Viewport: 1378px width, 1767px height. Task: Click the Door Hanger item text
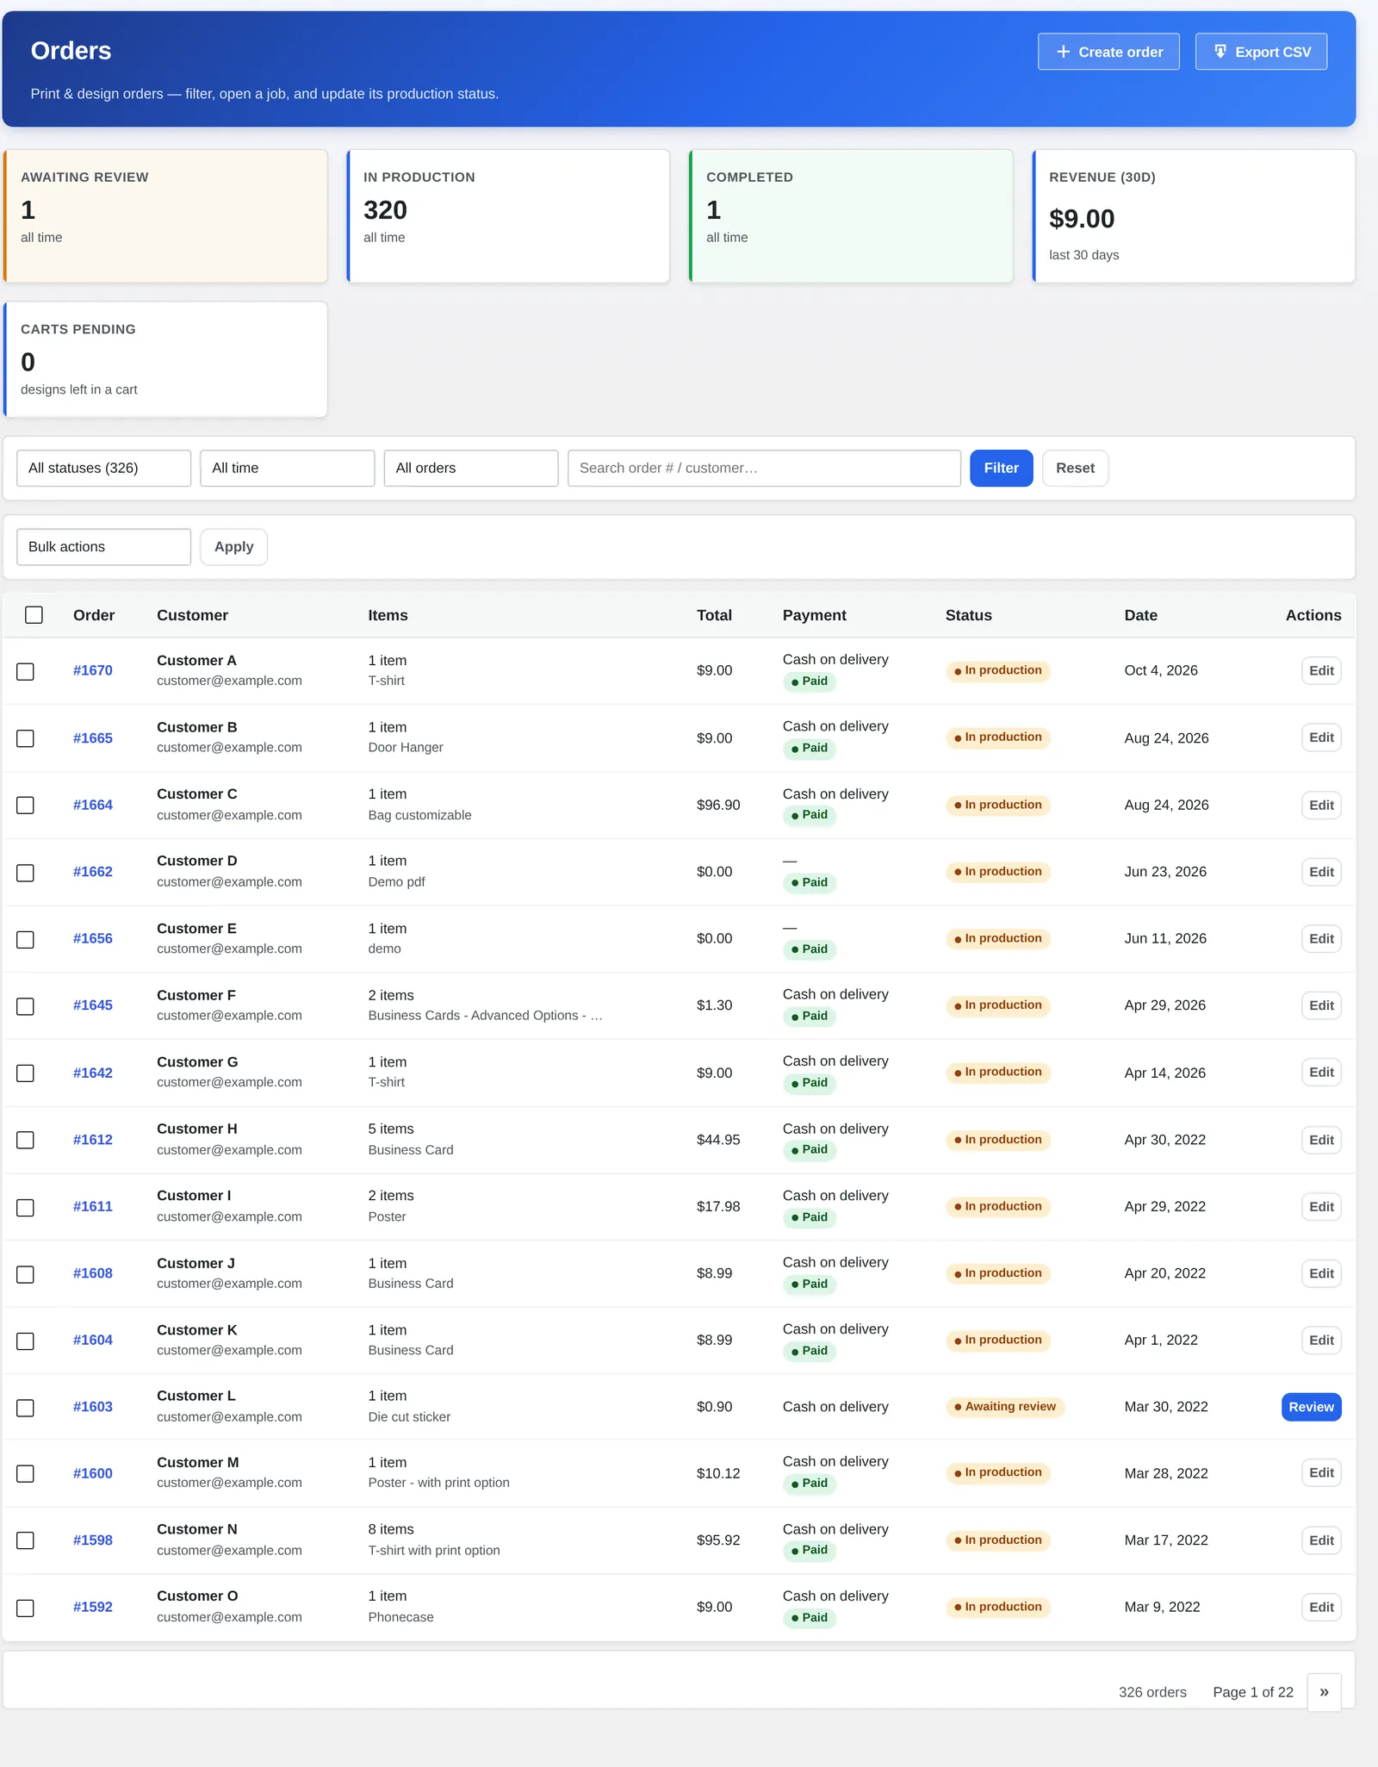[406, 748]
